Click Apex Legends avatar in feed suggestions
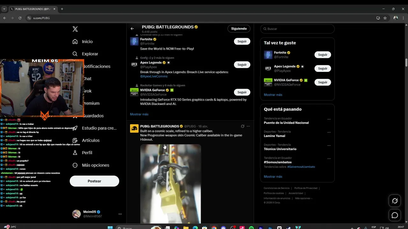The image size is (408, 229). point(134,65)
